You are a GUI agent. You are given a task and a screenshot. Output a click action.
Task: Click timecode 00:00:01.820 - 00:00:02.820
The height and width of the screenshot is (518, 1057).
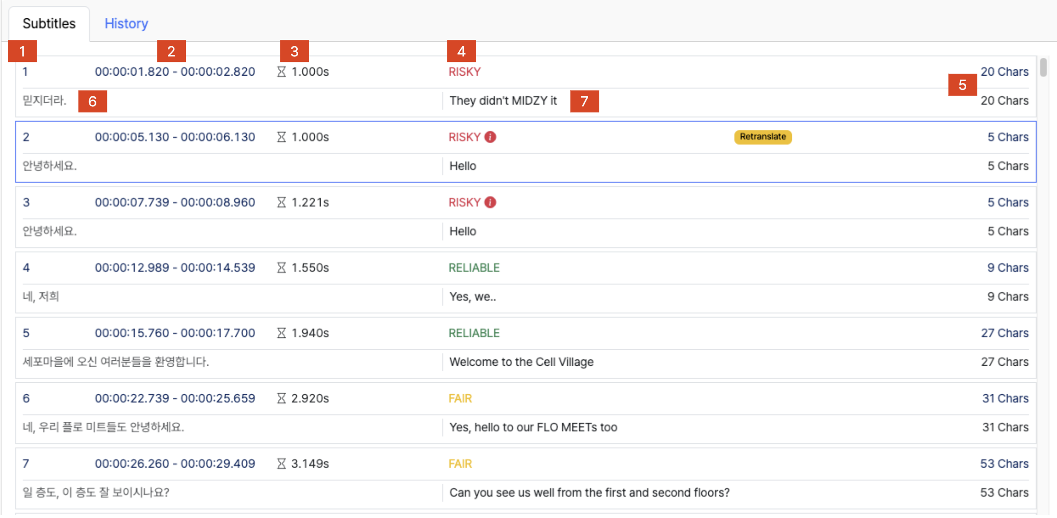[175, 72]
